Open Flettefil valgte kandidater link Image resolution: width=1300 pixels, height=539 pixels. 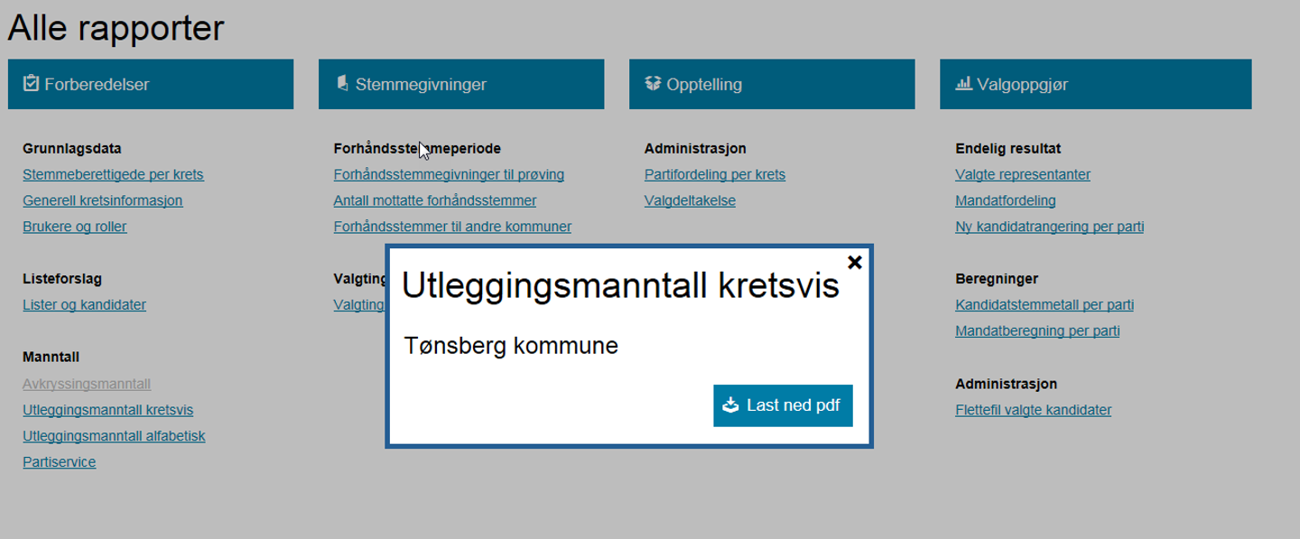1033,410
